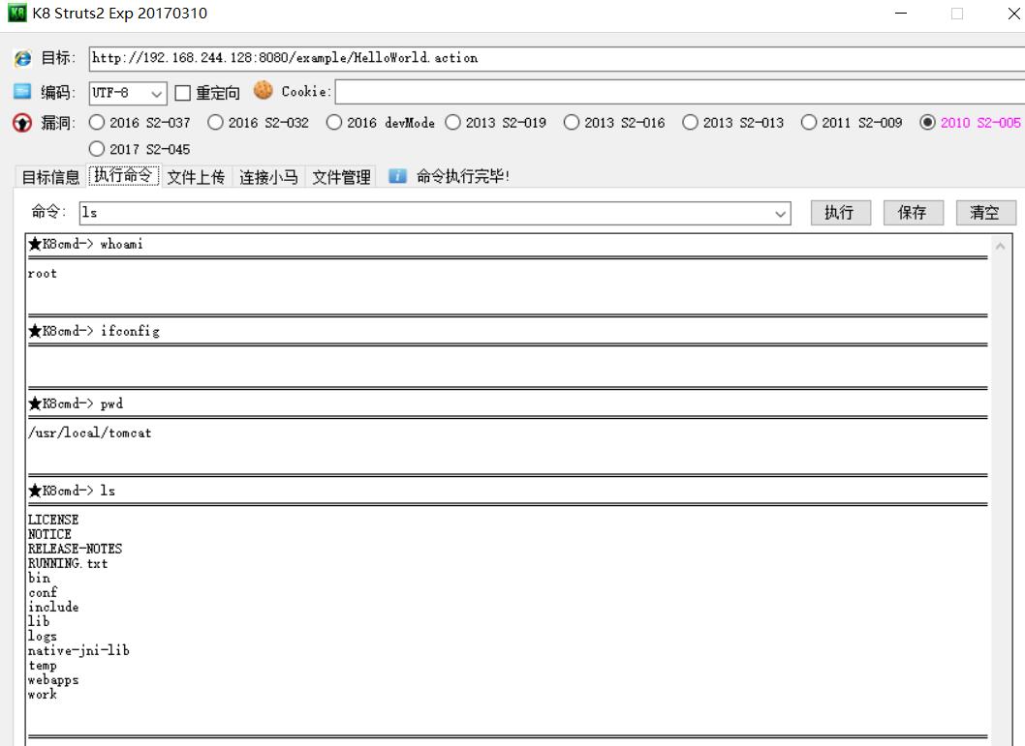Open the UTF-8 encoding dropdown
Screen dimensions: 1025x746
(128, 93)
